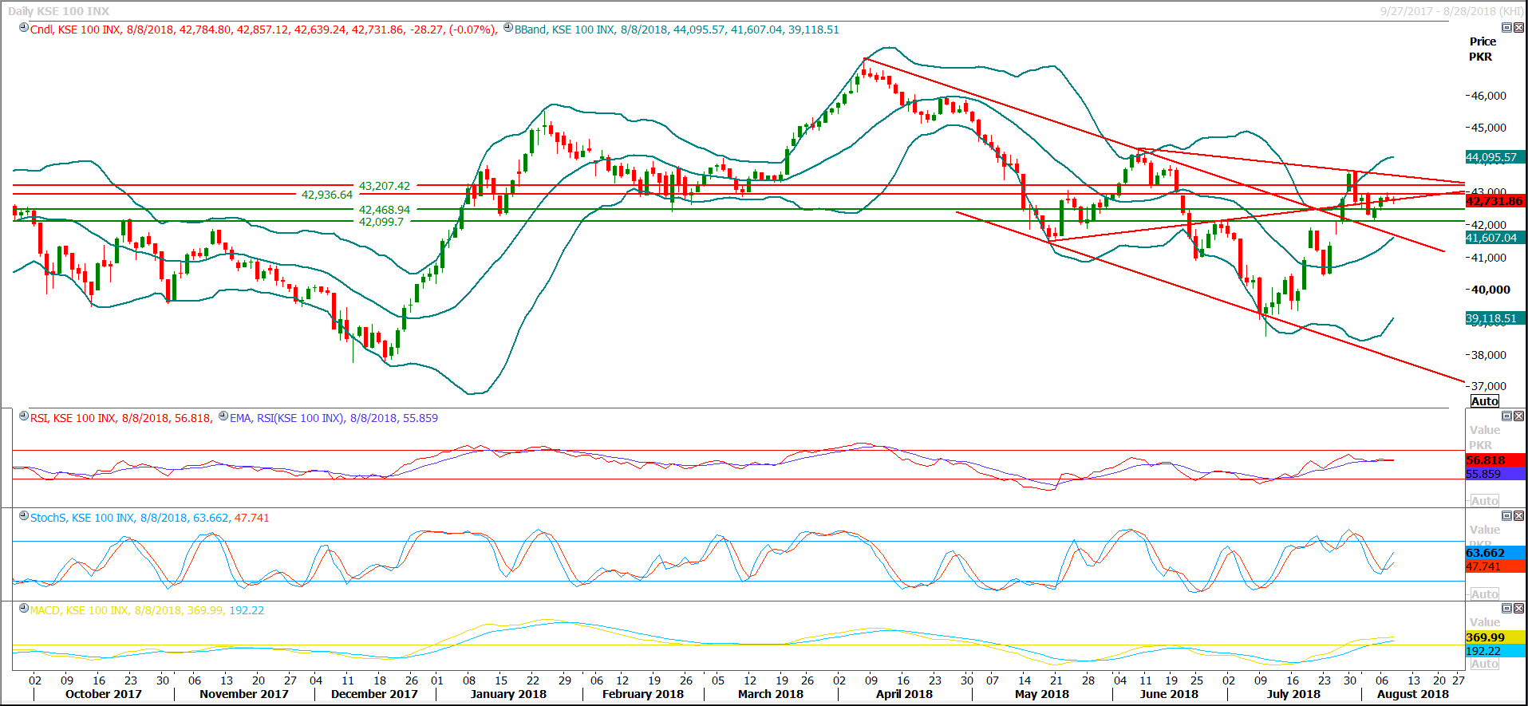Image resolution: width=1528 pixels, height=706 pixels.
Task: Click the Price PKR axis heading
Action: click(1482, 49)
